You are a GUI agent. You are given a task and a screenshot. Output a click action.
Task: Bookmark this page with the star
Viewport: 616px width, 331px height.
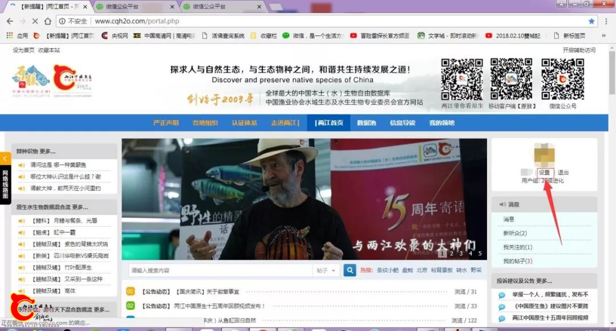(x=591, y=21)
